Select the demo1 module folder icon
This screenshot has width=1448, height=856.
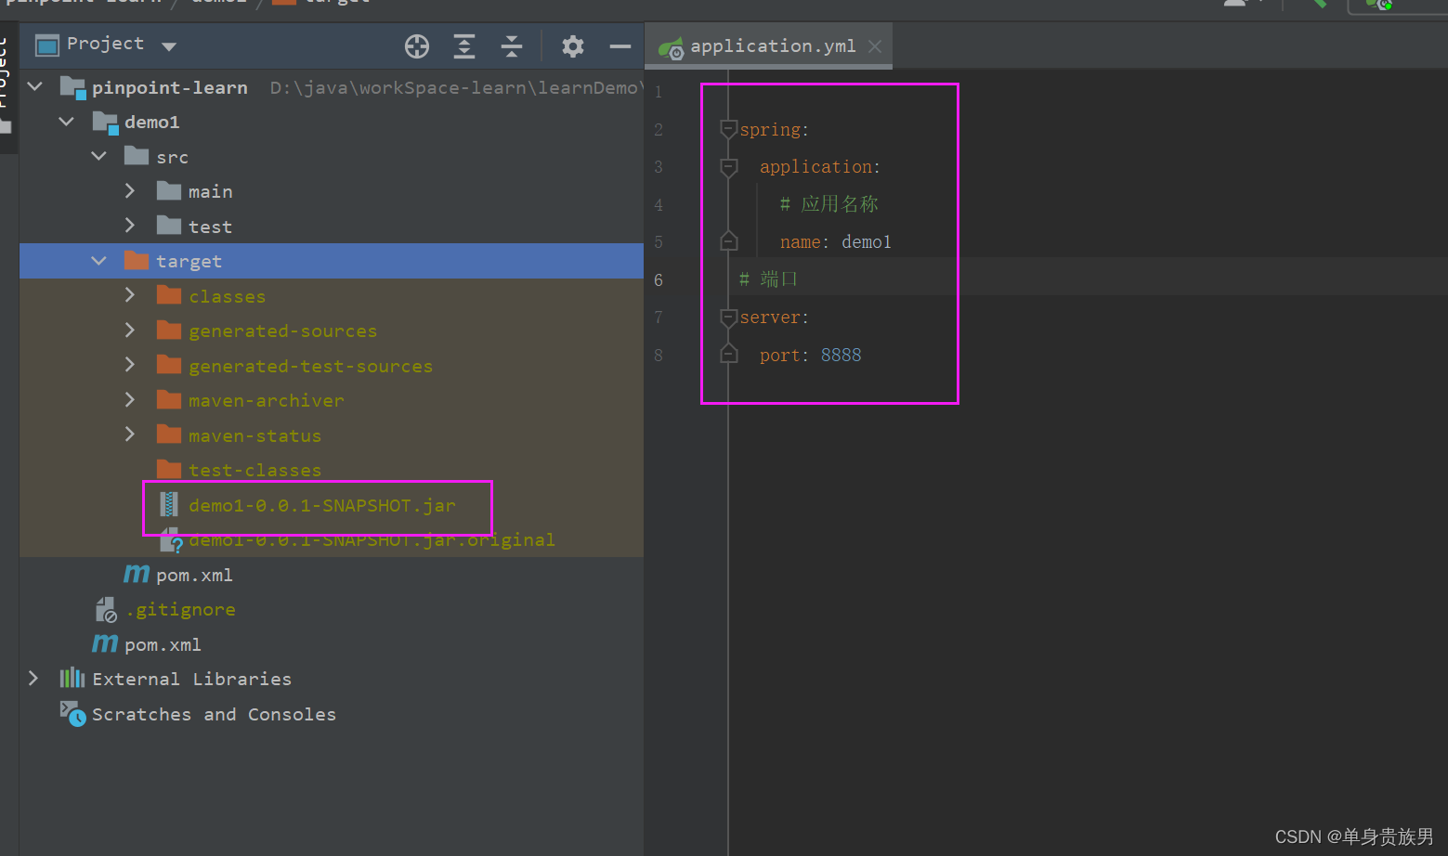tap(106, 122)
